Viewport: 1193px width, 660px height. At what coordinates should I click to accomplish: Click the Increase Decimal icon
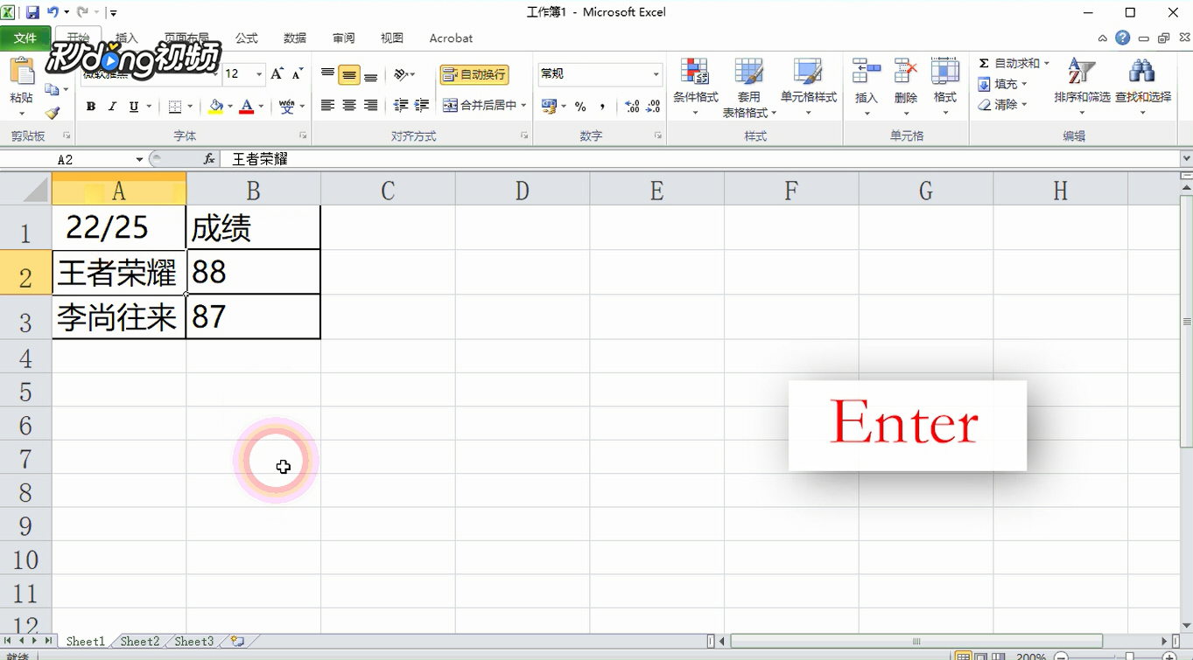pos(632,106)
